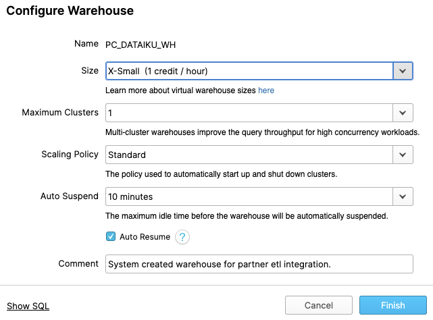This screenshot has height=320, width=433.
Task: Click the Auto Resume label text
Action: pyautogui.click(x=145, y=237)
